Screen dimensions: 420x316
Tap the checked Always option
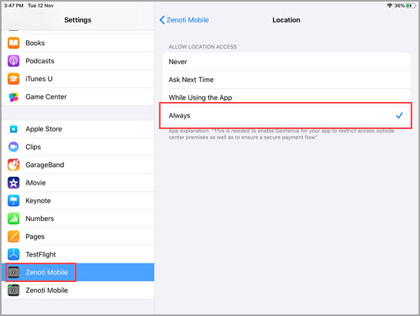click(x=286, y=116)
